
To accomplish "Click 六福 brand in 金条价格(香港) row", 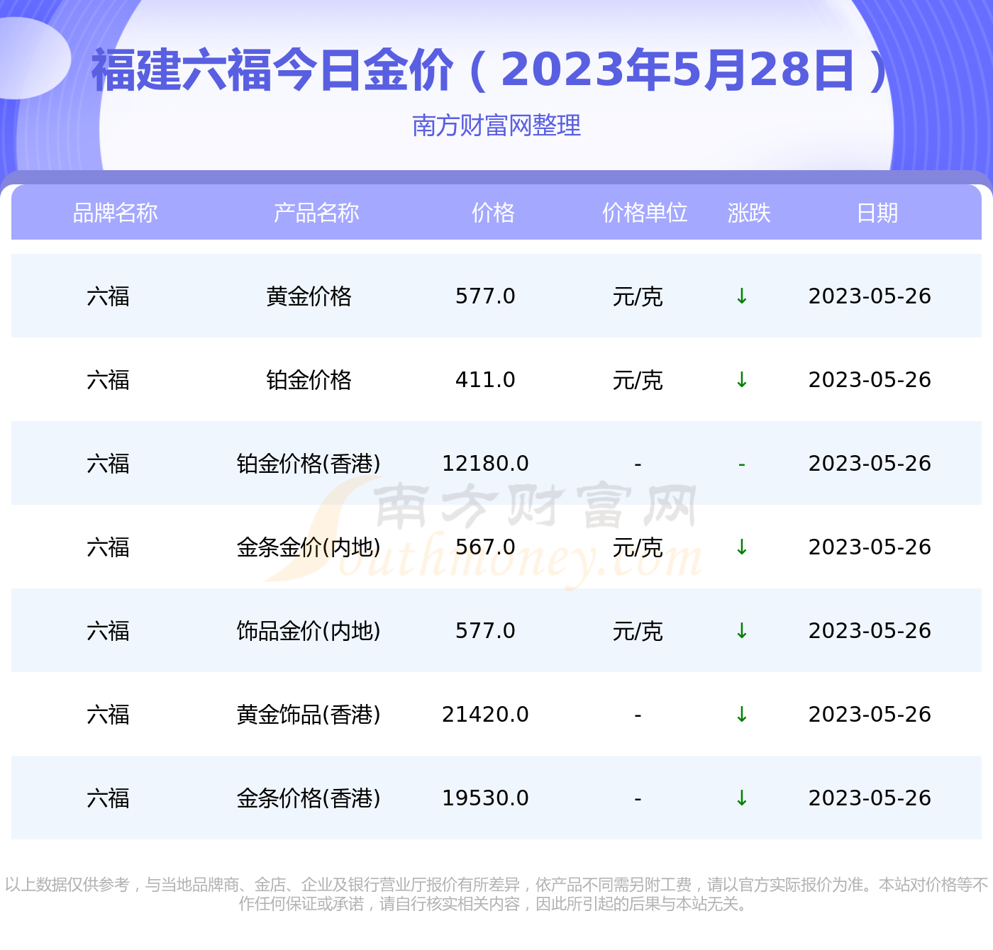I will pos(108,798).
